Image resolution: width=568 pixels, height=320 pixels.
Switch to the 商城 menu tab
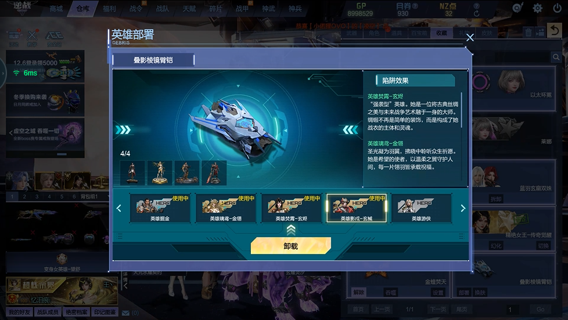pyautogui.click(x=56, y=9)
